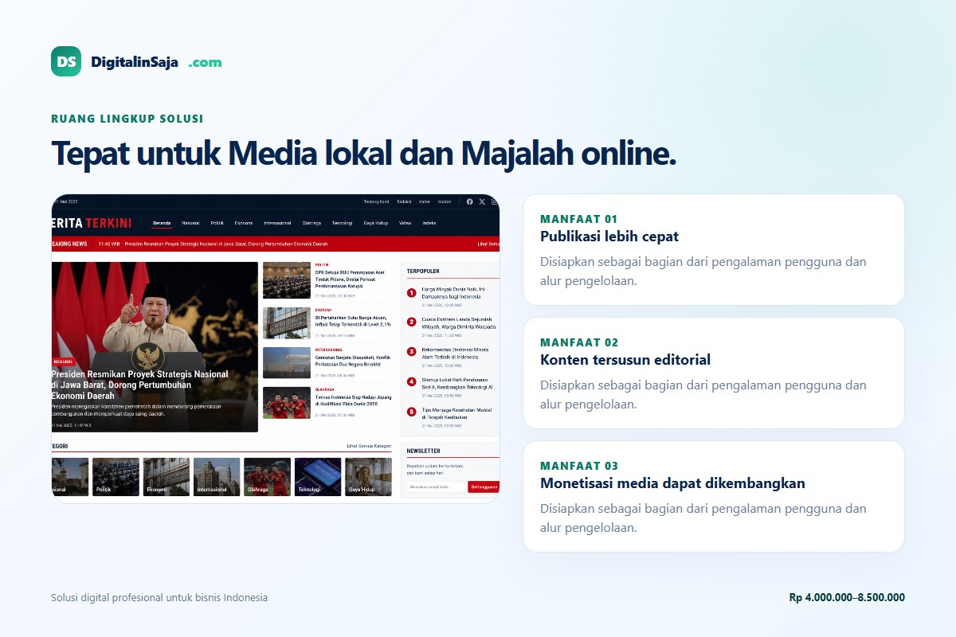The image size is (956, 637).
Task: Open the Teknologi navigation item
Action: tap(343, 223)
